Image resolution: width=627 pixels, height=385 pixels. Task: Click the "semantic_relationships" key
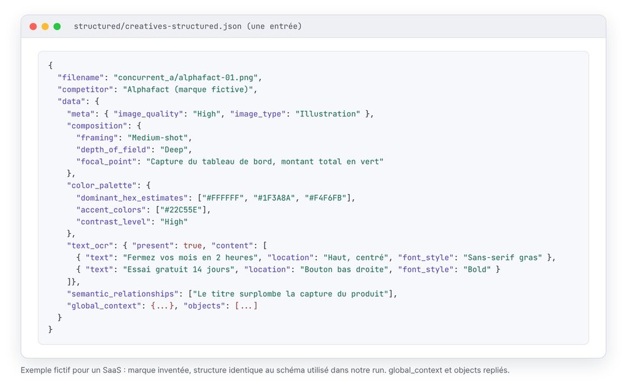tap(123, 294)
